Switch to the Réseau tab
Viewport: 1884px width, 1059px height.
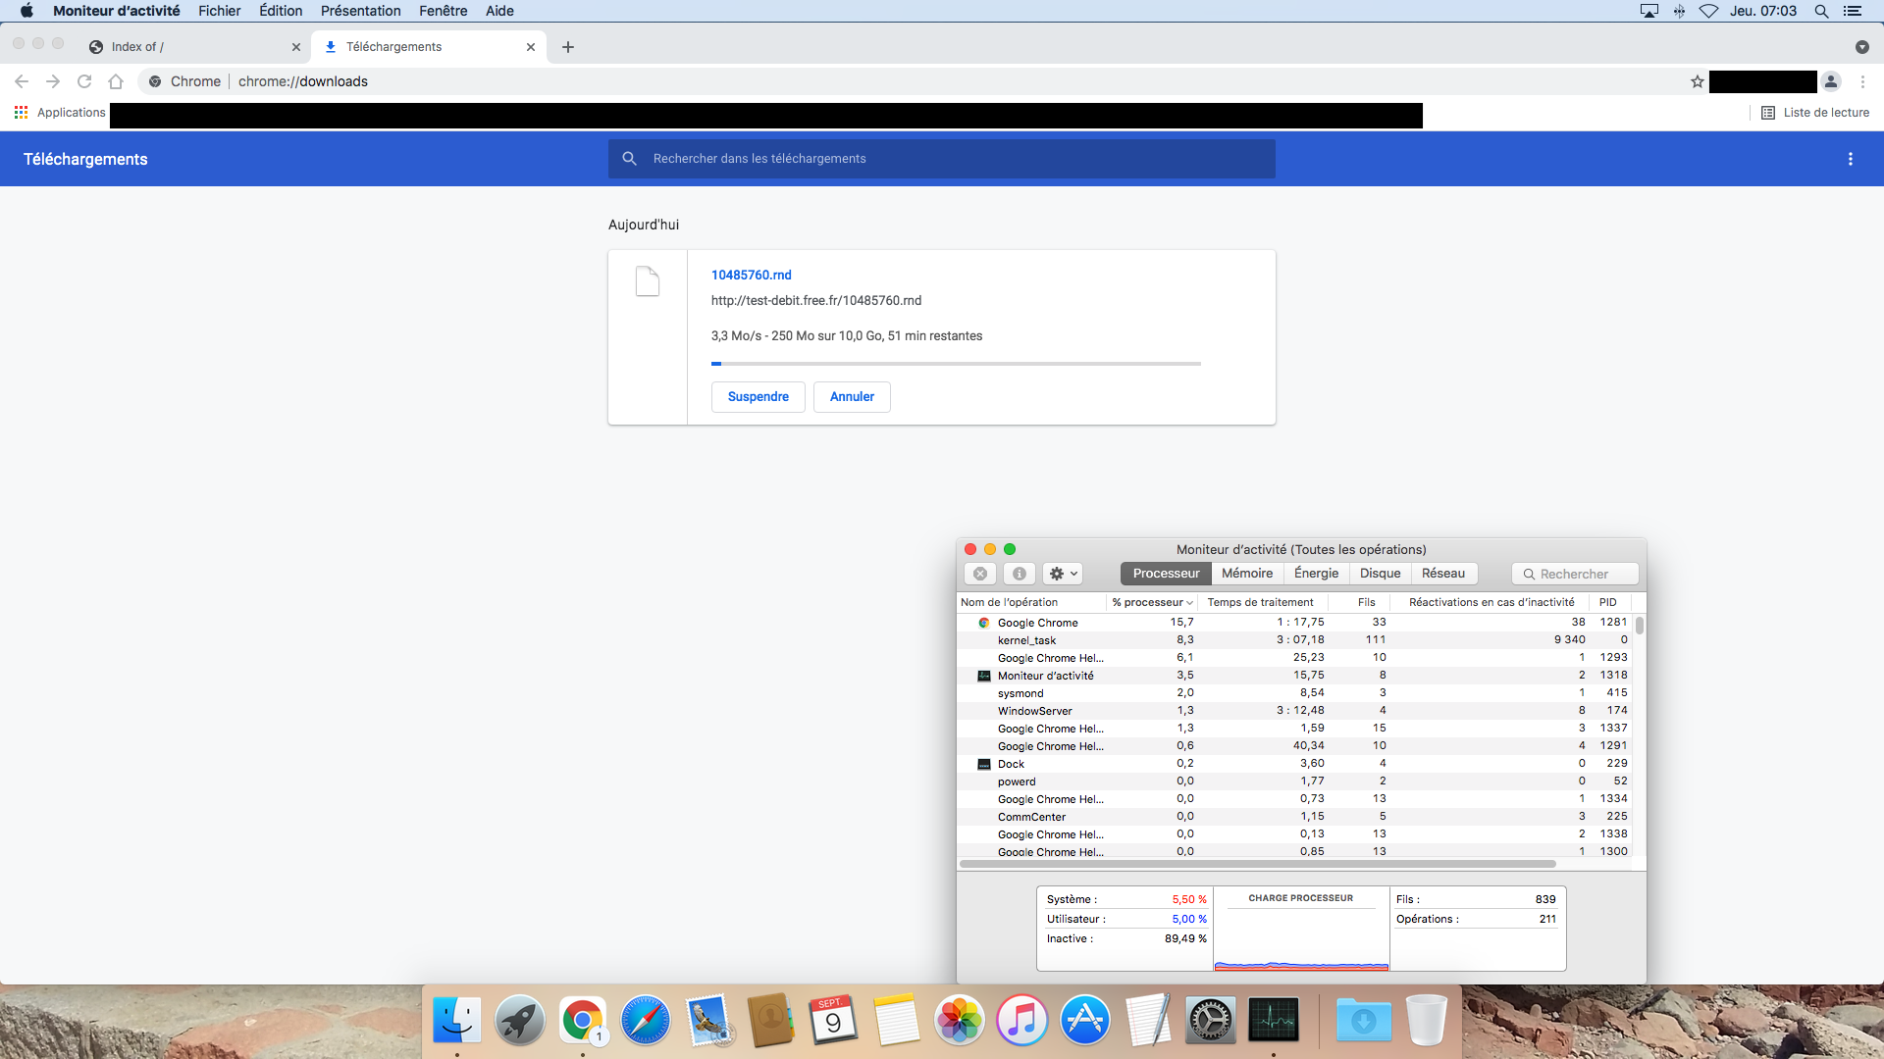pos(1442,574)
